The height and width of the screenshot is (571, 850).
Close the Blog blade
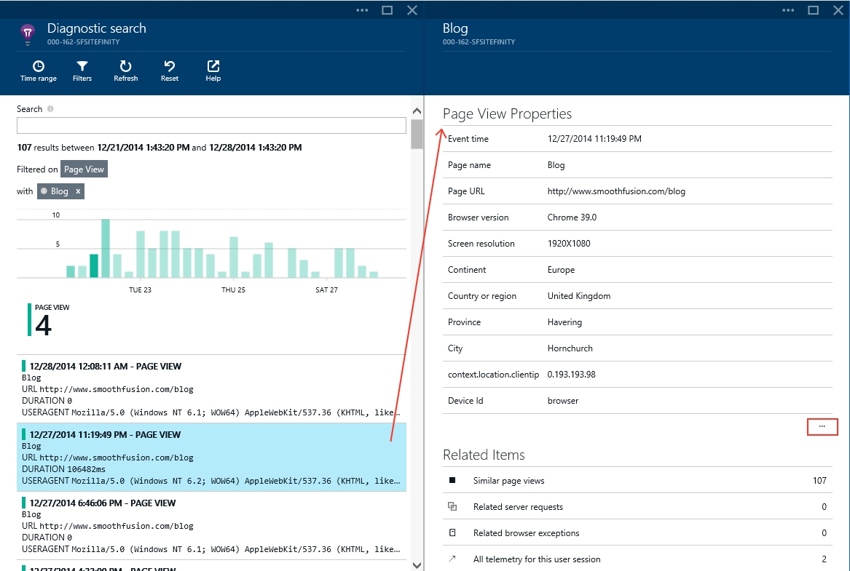point(838,9)
